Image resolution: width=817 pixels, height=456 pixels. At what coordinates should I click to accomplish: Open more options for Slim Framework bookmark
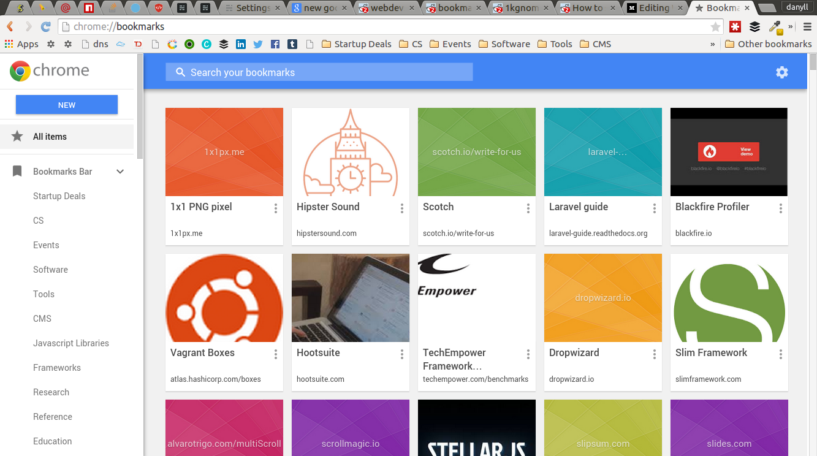coord(781,354)
